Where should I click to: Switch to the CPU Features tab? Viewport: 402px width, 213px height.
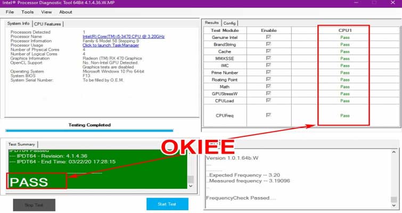pyautogui.click(x=47, y=24)
